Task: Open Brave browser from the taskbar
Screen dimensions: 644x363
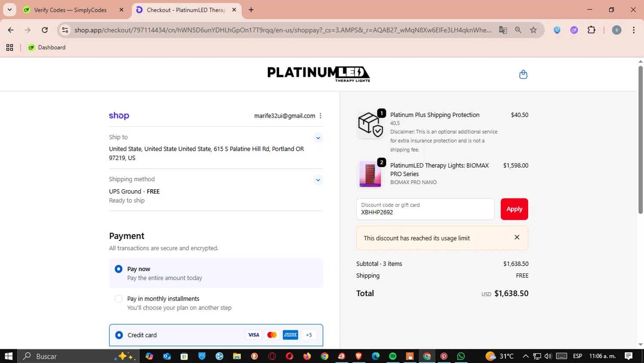Action: (358, 356)
